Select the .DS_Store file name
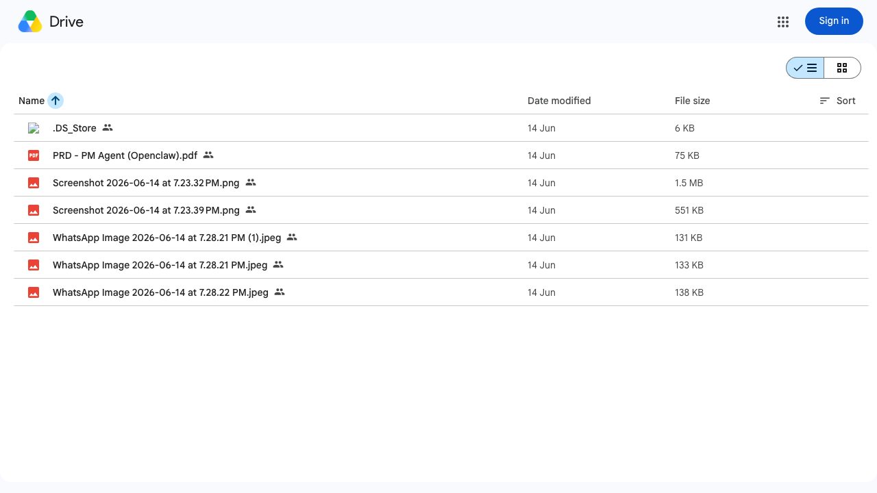Screen dimensions: 877x493 [75, 128]
